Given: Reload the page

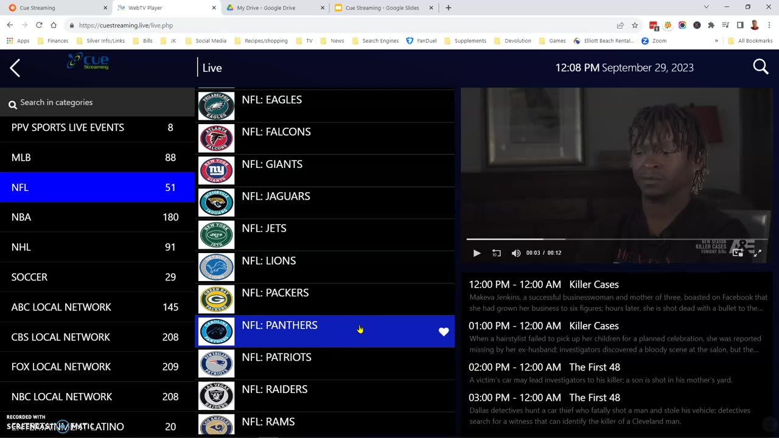Looking at the screenshot, I should click(39, 25).
